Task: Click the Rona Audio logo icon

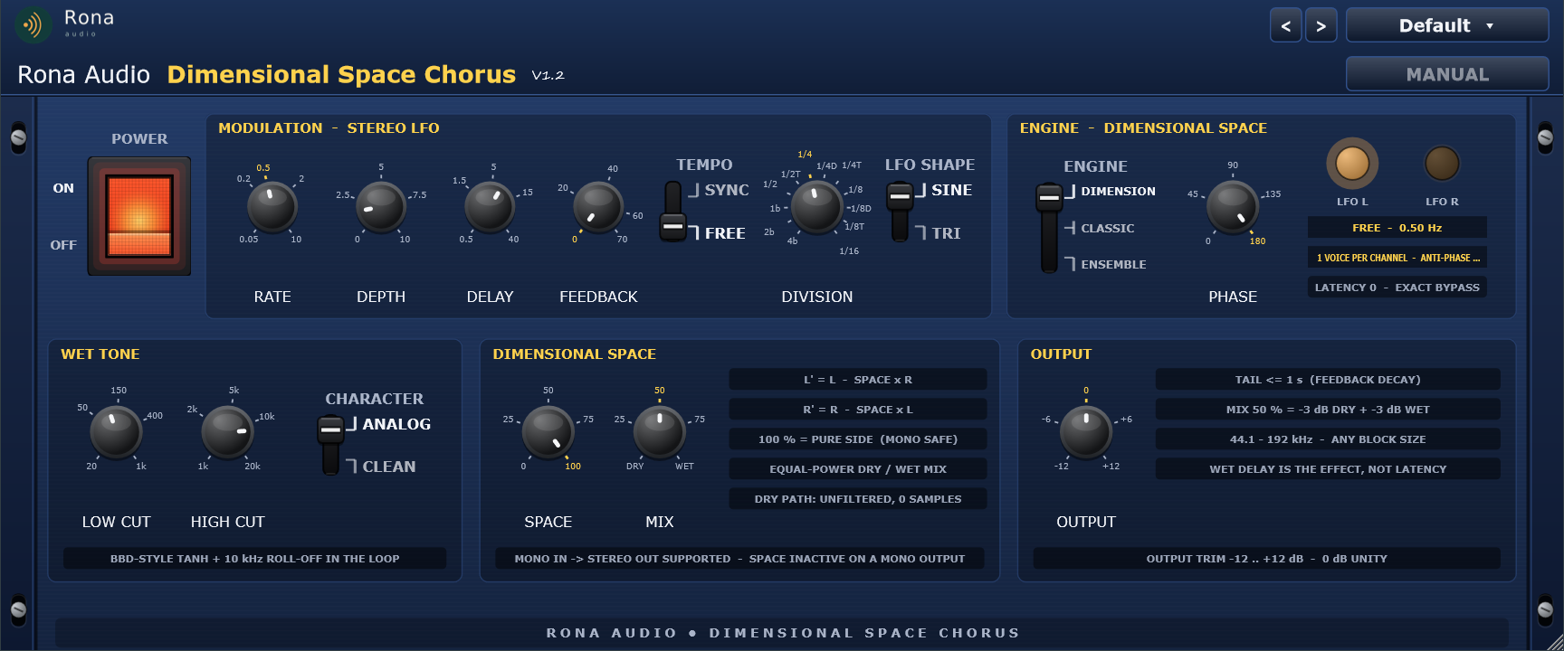Action: 33,25
